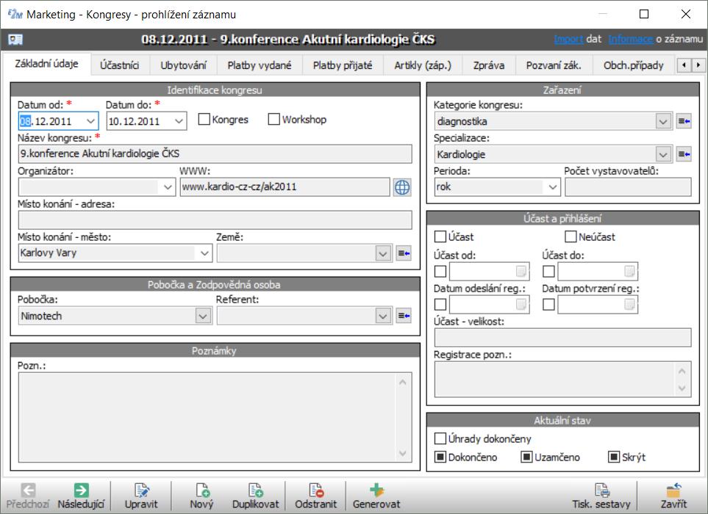The height and width of the screenshot is (514, 708).
Task: Go to Předchozí record
Action: tap(27, 496)
